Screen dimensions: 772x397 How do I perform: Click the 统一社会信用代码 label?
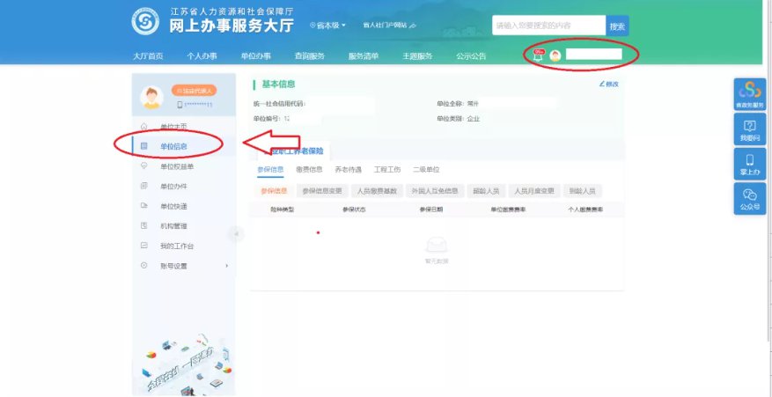279,104
